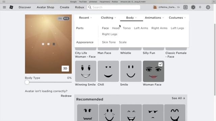Select the Woman Face thumbnail
This screenshot has width=216, height=121.
pos(153,71)
